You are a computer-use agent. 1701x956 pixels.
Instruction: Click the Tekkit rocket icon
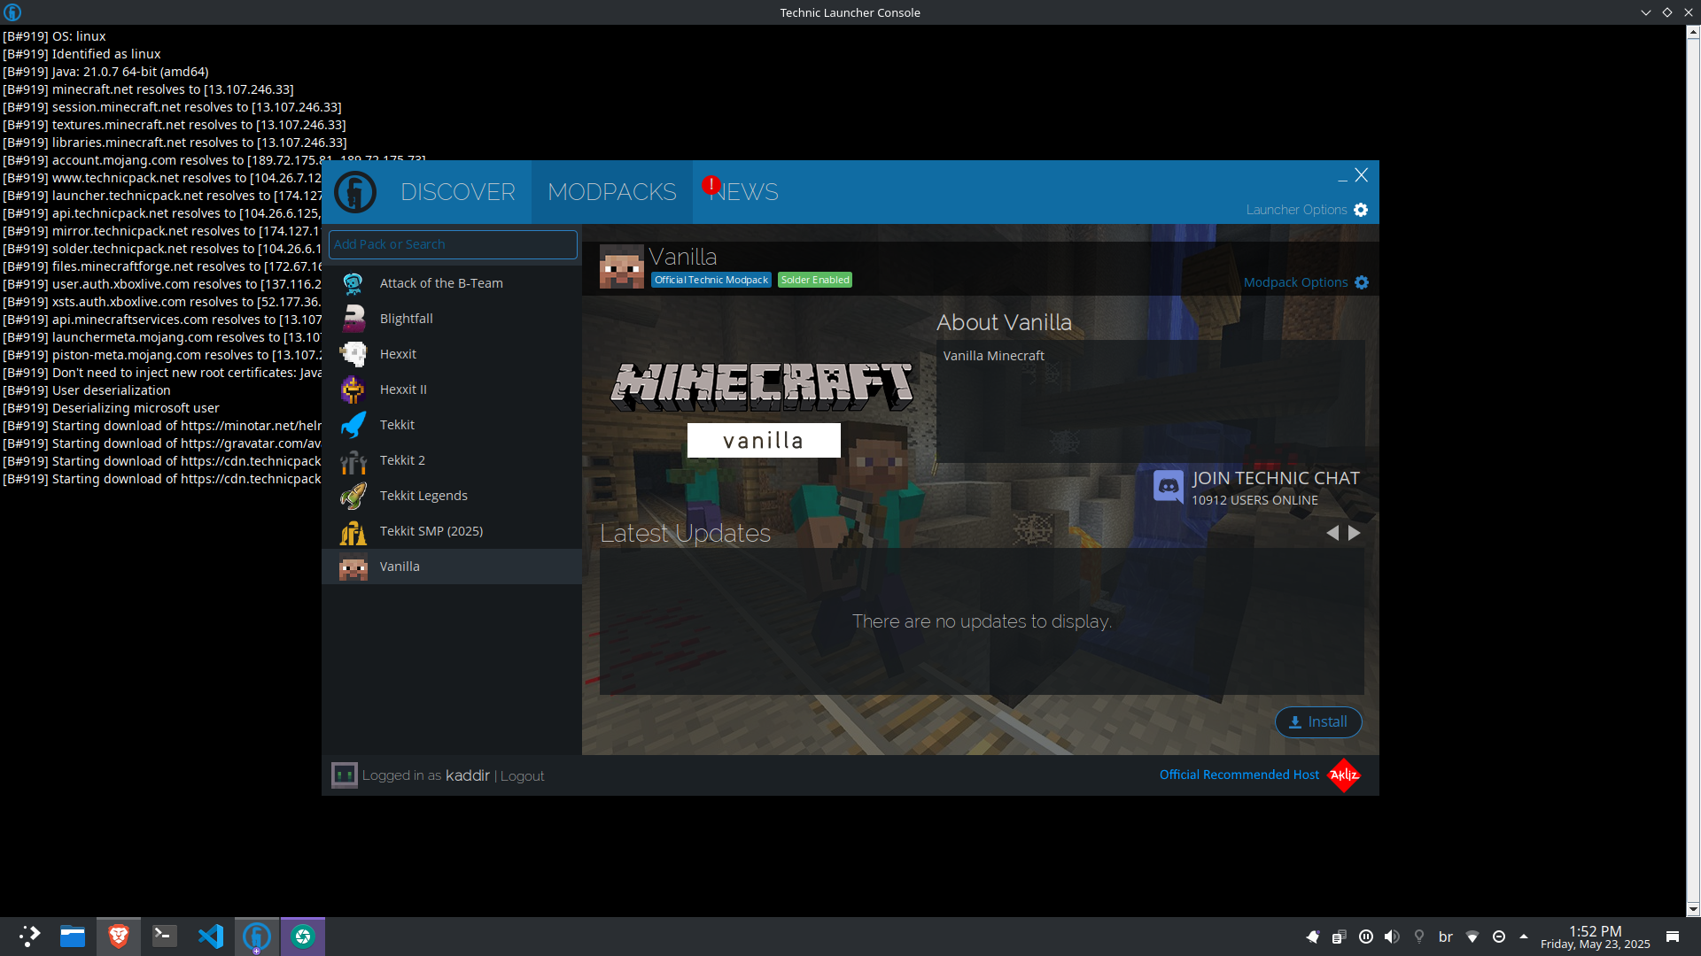point(353,425)
